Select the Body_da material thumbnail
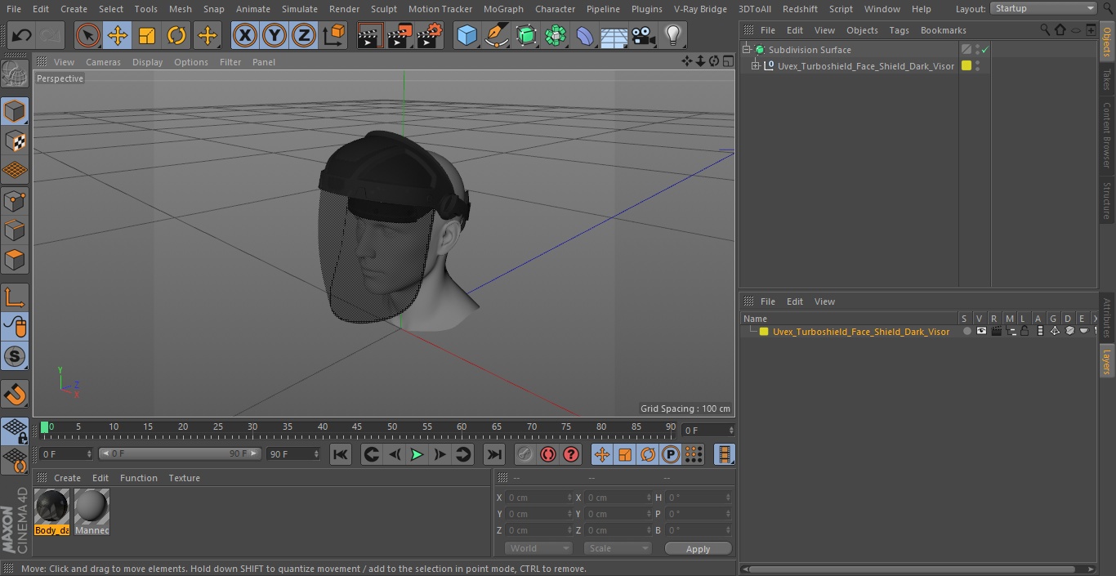 tap(52, 512)
